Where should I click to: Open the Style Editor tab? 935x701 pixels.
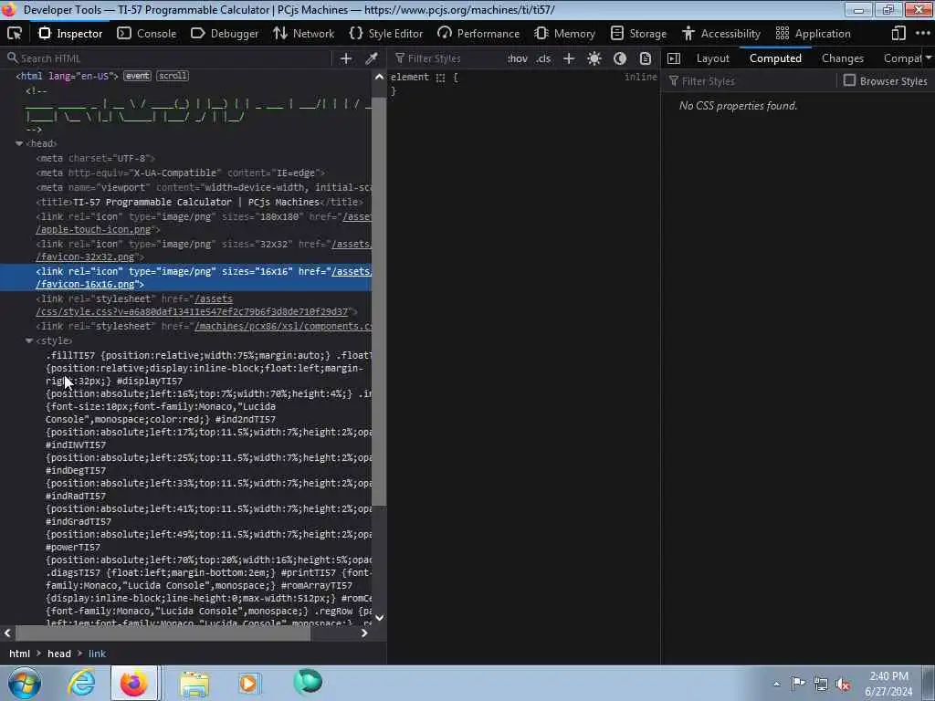point(386,34)
